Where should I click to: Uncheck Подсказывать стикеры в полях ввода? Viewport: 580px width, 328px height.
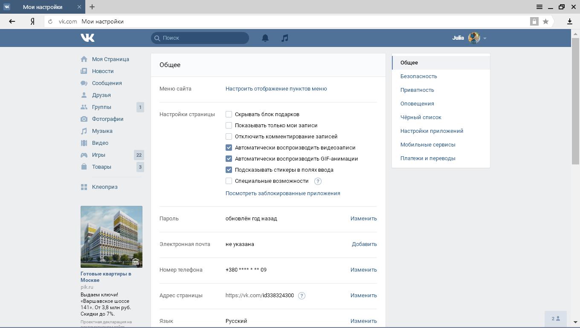pyautogui.click(x=229, y=170)
